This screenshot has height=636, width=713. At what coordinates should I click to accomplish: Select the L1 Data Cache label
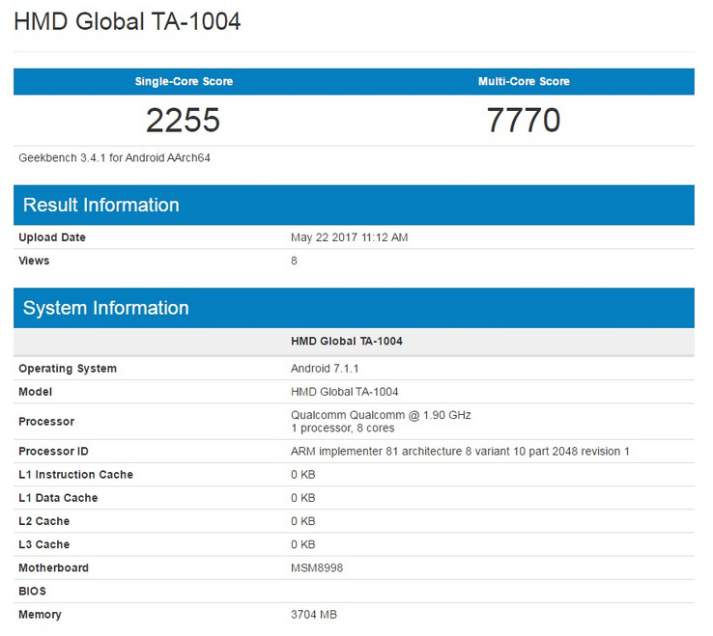click(58, 498)
